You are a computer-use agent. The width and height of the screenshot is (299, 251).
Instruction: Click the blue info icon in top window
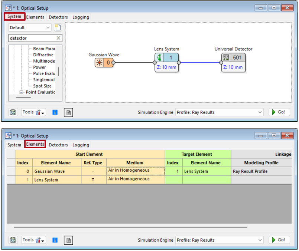[55, 112]
